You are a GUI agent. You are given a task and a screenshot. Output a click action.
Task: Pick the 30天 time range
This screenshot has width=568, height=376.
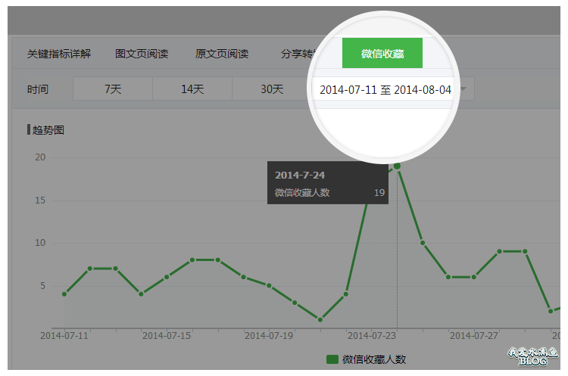(x=272, y=89)
